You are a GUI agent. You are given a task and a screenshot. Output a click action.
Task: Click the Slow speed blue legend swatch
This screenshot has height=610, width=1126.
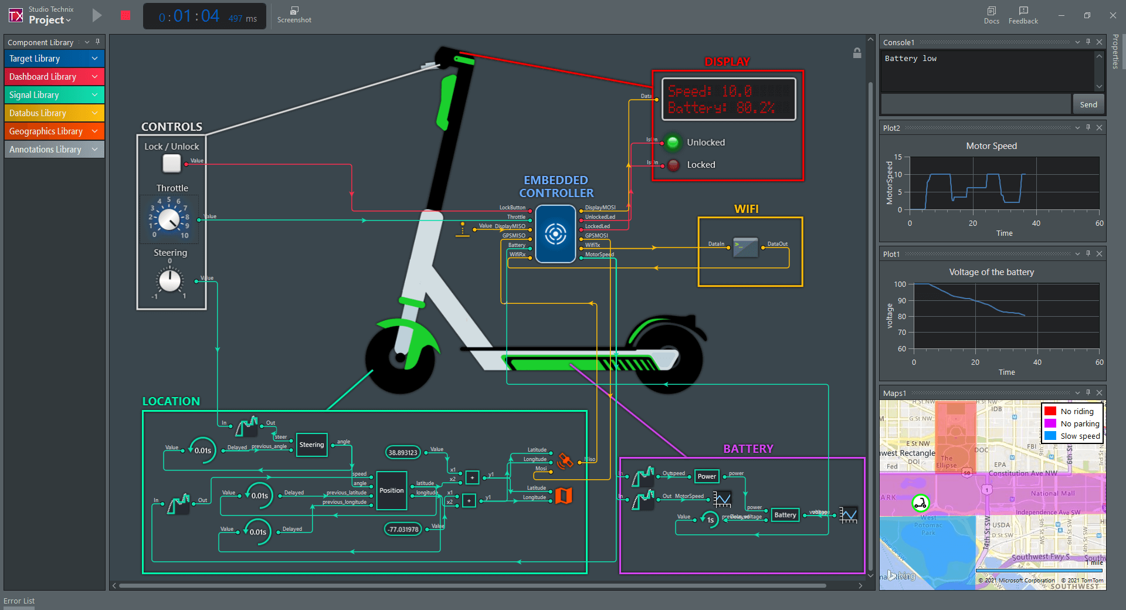[1050, 436]
